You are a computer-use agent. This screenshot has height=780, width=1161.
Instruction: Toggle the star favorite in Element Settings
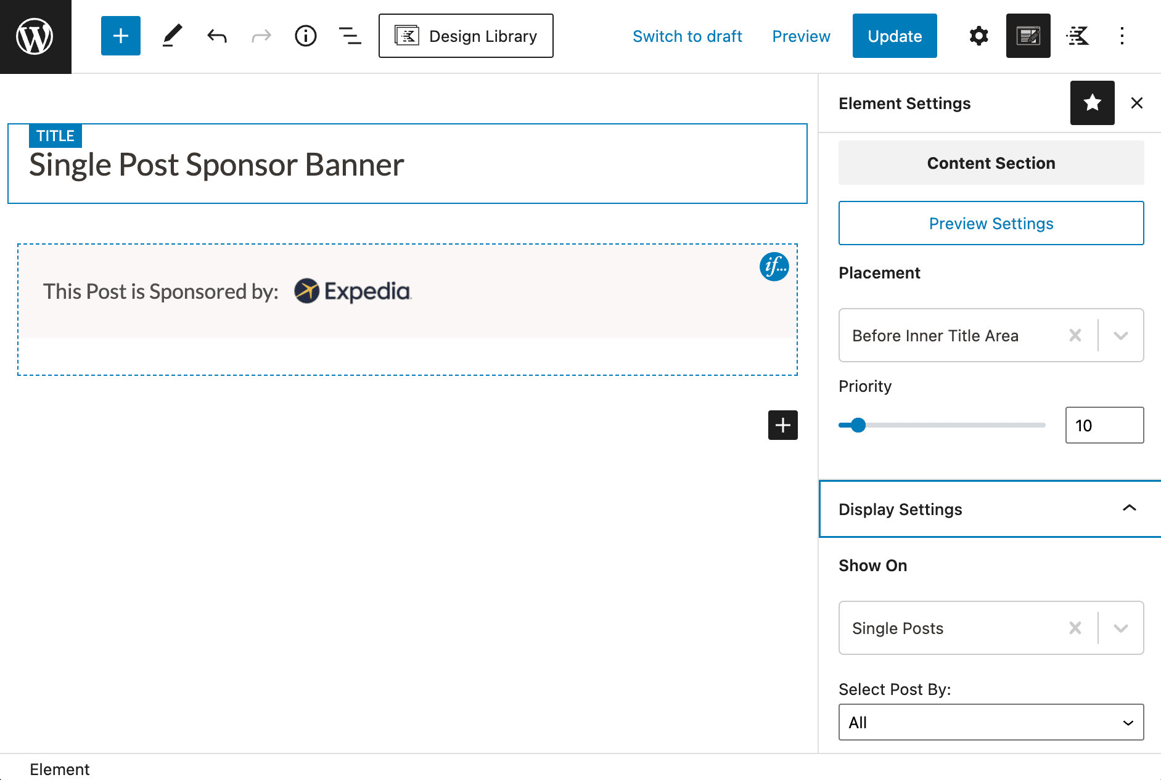click(1093, 103)
